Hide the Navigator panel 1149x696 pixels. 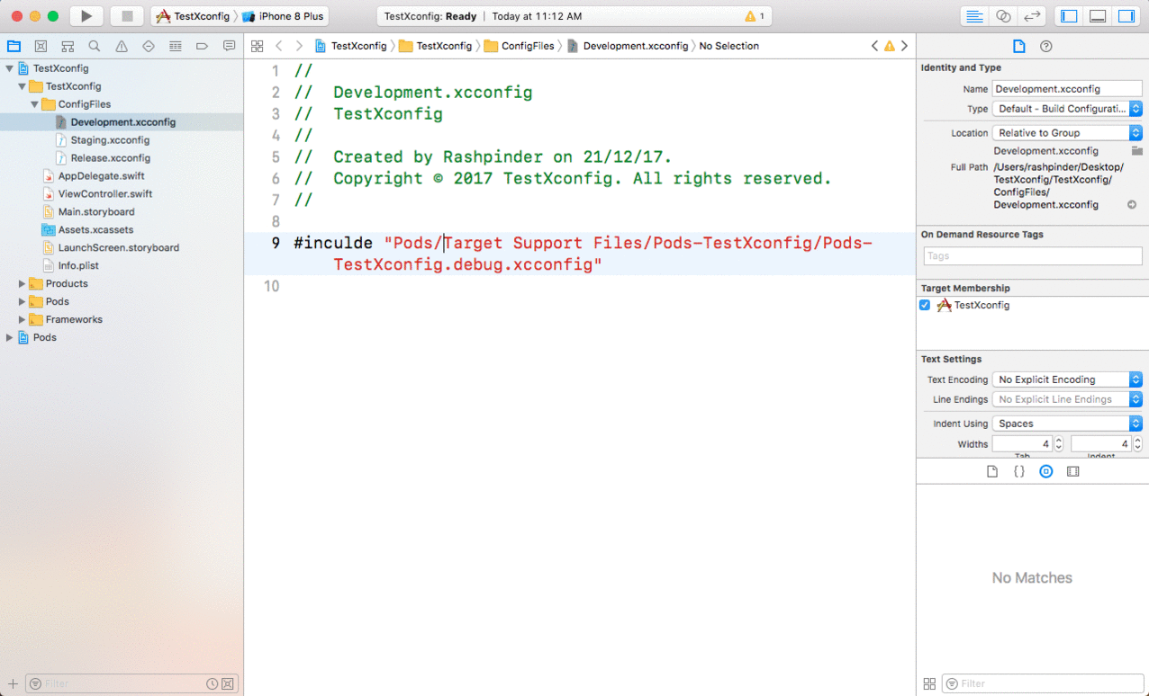[x=1069, y=15]
